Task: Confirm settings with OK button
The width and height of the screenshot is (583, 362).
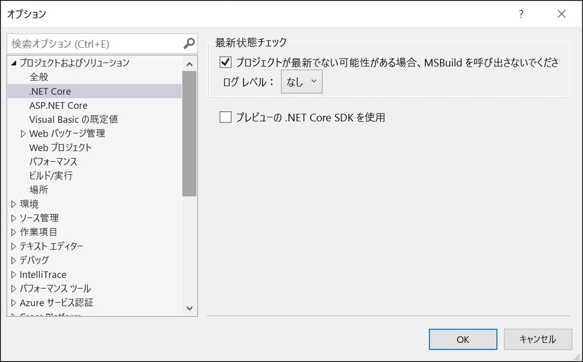Action: (x=462, y=339)
